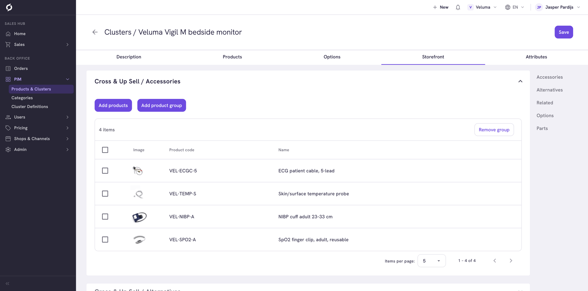The image size is (588, 291).
Task: Click Add products button
Action: point(113,105)
